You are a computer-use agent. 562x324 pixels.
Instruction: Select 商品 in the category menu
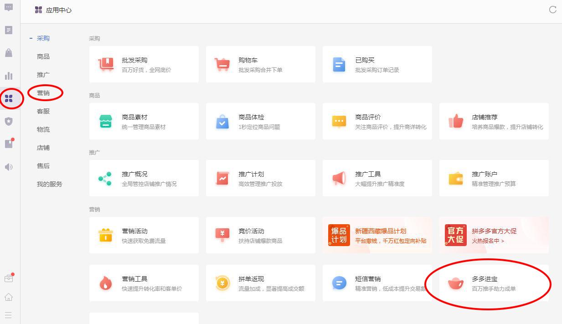point(43,57)
